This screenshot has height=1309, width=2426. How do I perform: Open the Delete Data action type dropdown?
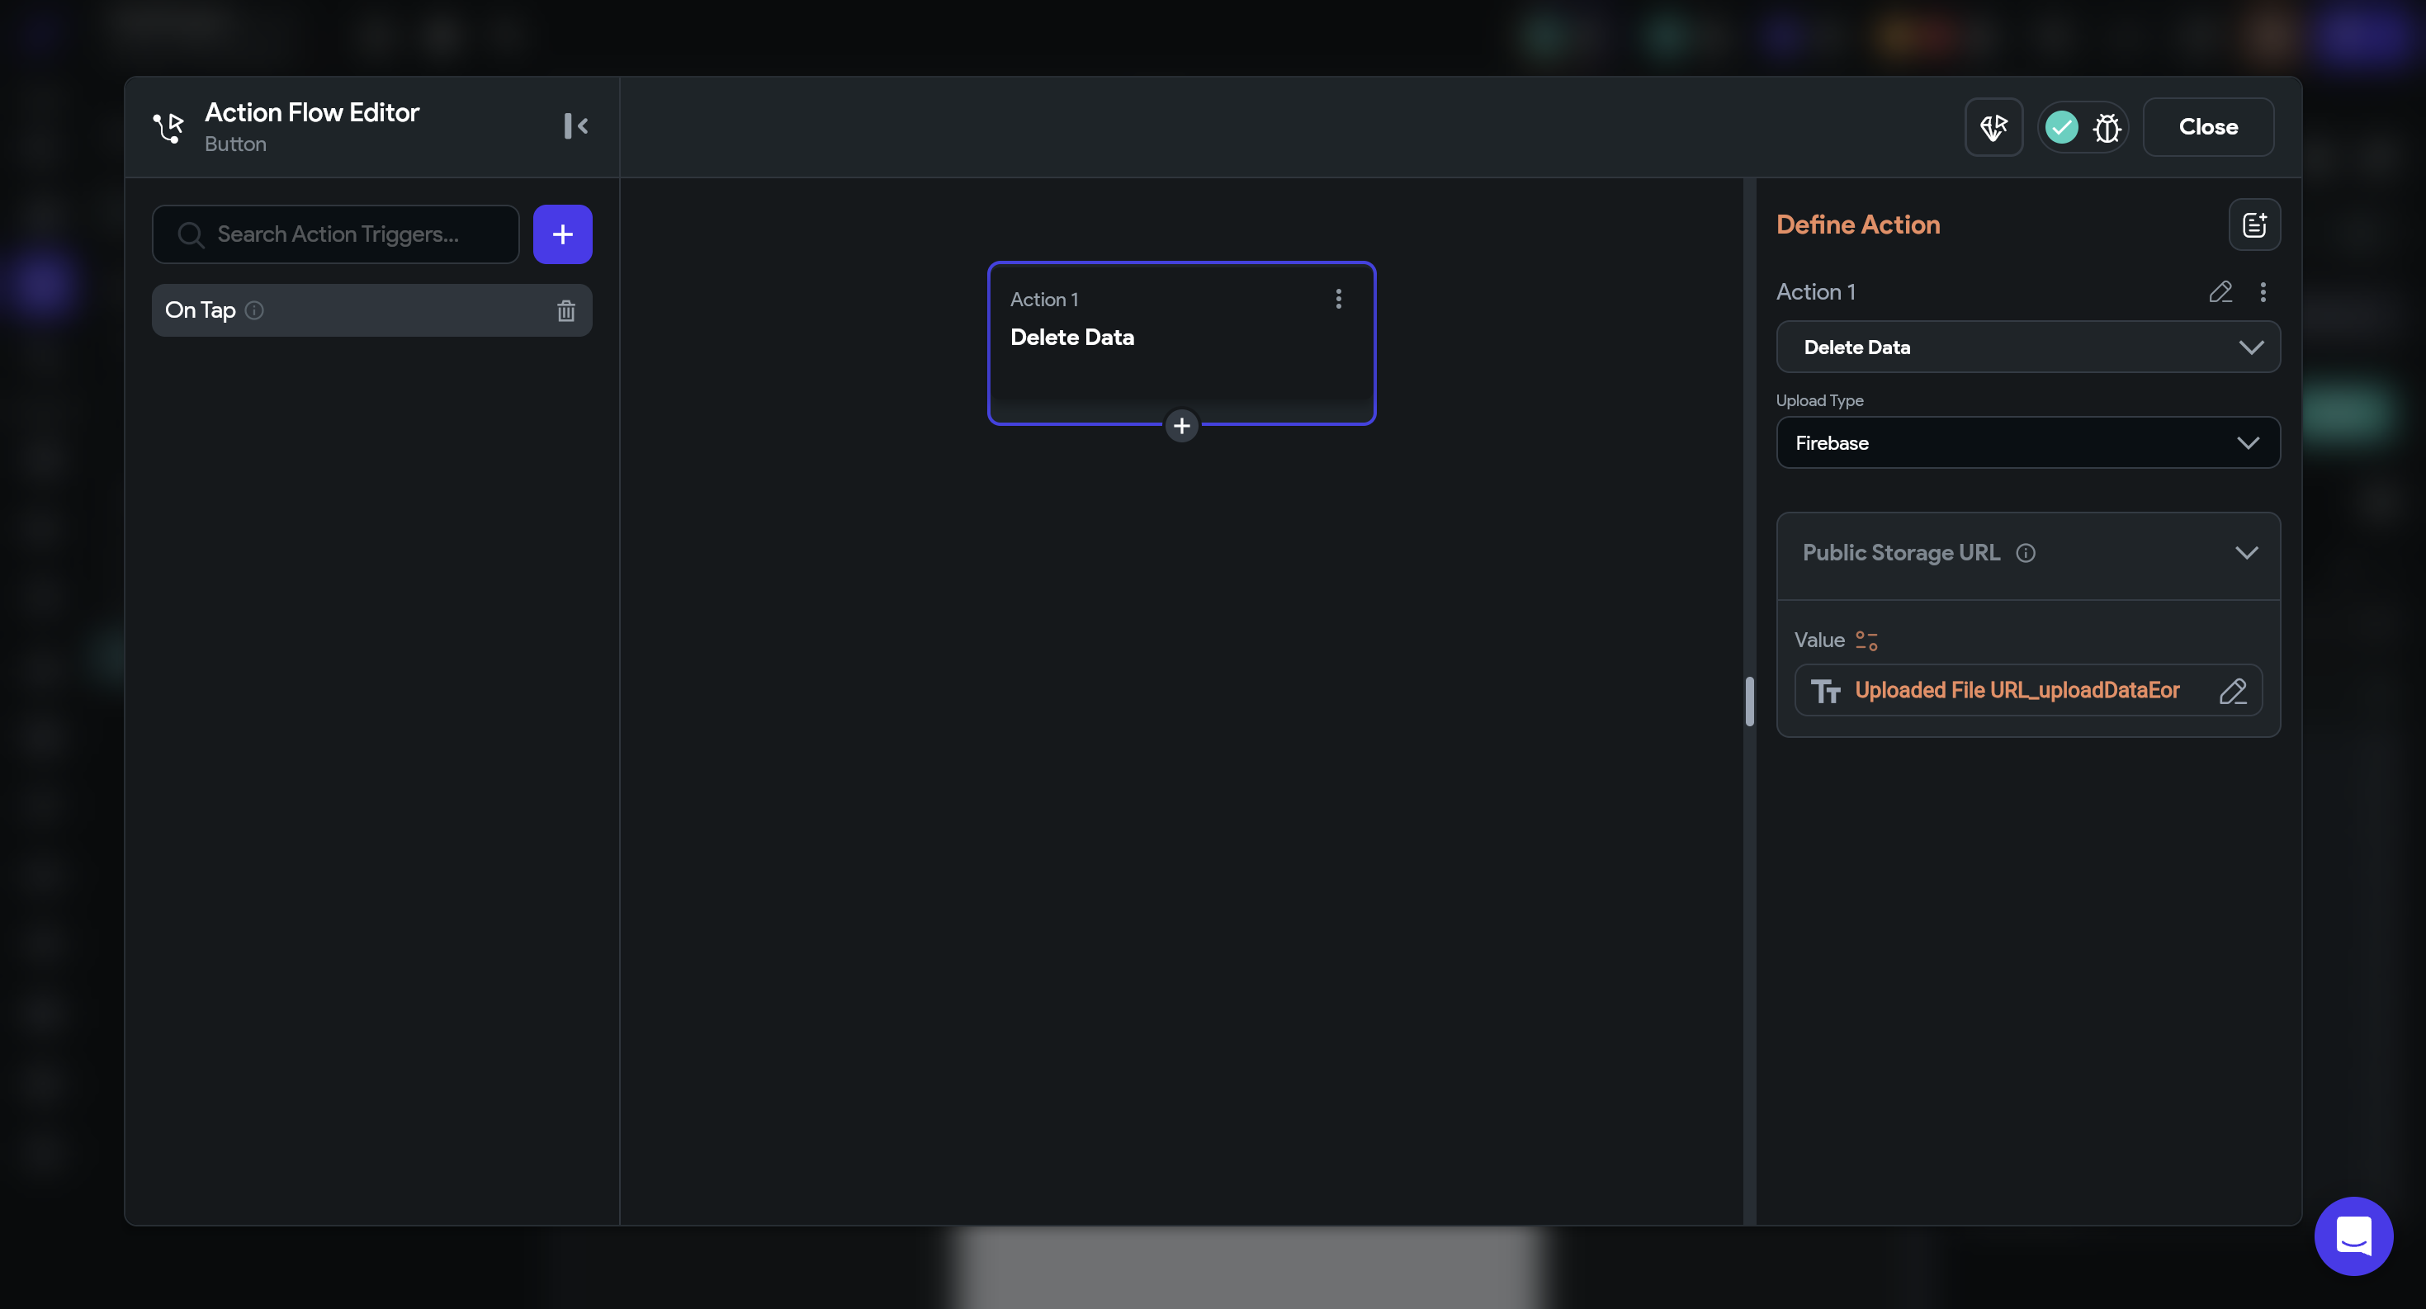point(2026,347)
